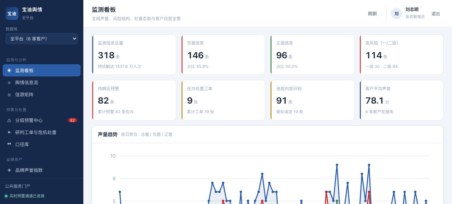Click the 按日聚合 · 总量 / 负面 / 正面 subtitle
The height and width of the screenshot is (204, 452).
click(x=147, y=134)
